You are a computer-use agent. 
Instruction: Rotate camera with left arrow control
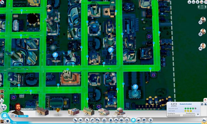pyautogui.click(x=199, y=7)
